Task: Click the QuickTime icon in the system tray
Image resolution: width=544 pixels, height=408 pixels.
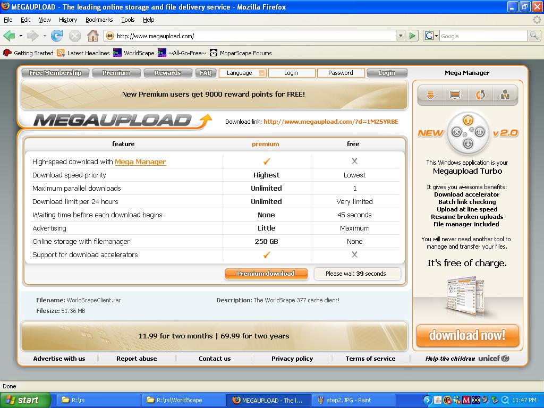Action: coord(505,400)
